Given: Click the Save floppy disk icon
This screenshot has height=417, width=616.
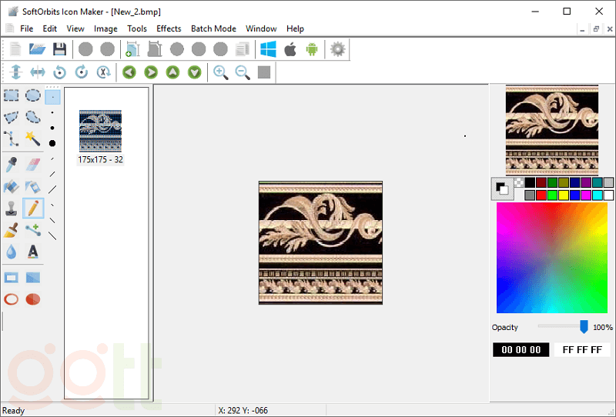Looking at the screenshot, I should pyautogui.click(x=59, y=49).
